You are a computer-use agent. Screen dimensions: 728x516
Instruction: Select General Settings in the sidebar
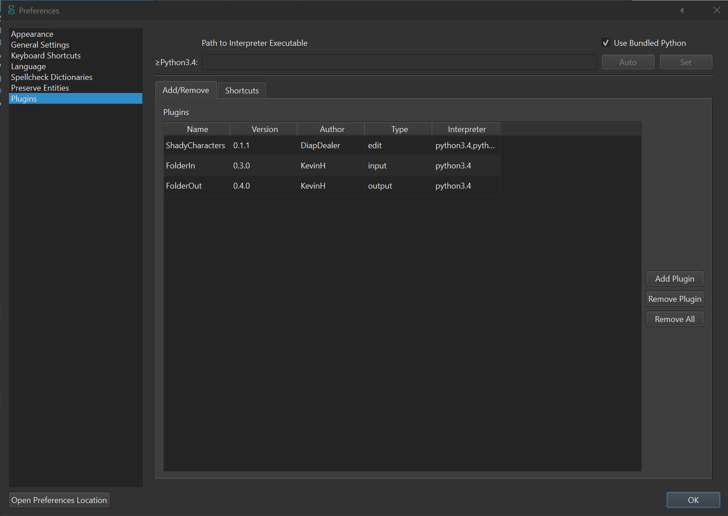click(x=40, y=45)
